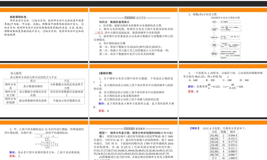This screenshot has width=267, height=160.
Task: Click the row label 频率分布折线图
Action: pos(11,101)
